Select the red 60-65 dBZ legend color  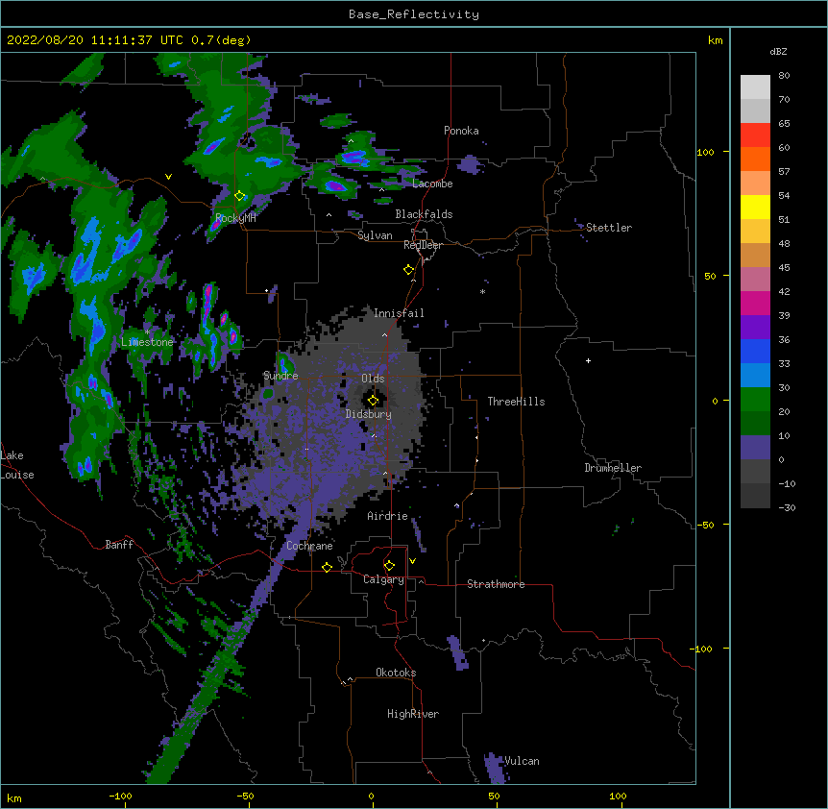pos(755,135)
